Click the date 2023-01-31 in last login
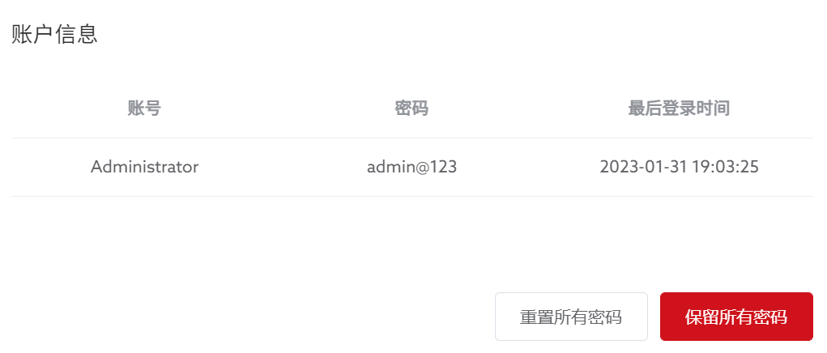The width and height of the screenshot is (827, 353). tap(643, 167)
